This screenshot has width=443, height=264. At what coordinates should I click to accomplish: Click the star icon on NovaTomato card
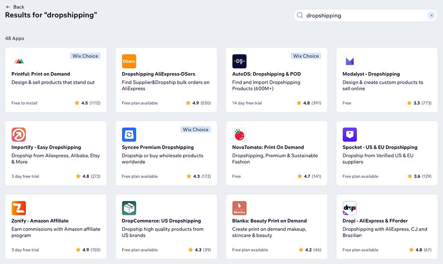(x=299, y=176)
